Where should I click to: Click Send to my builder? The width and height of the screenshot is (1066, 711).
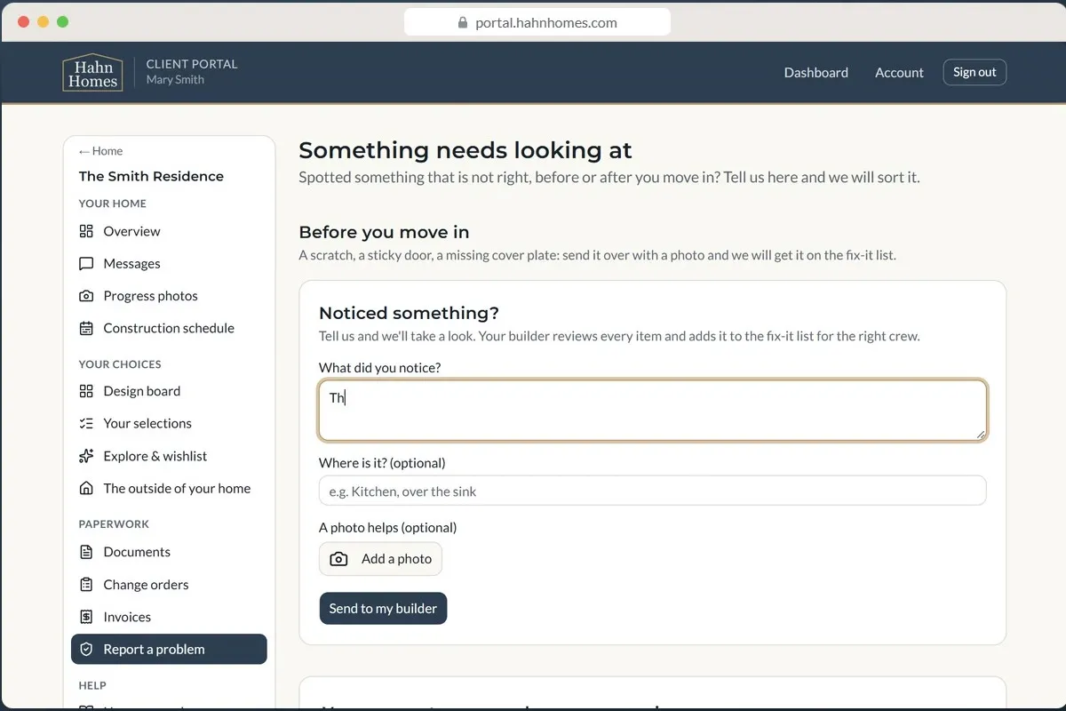[x=383, y=609]
